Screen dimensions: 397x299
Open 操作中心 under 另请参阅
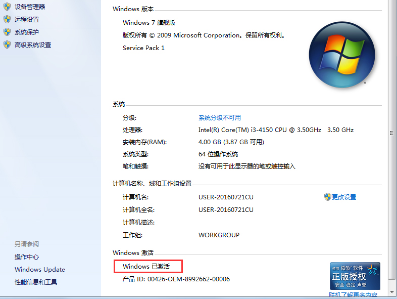(27, 257)
